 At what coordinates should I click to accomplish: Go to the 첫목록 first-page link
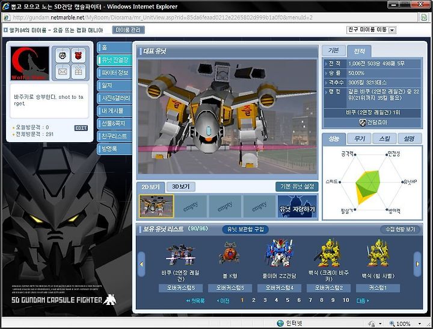[195, 301]
